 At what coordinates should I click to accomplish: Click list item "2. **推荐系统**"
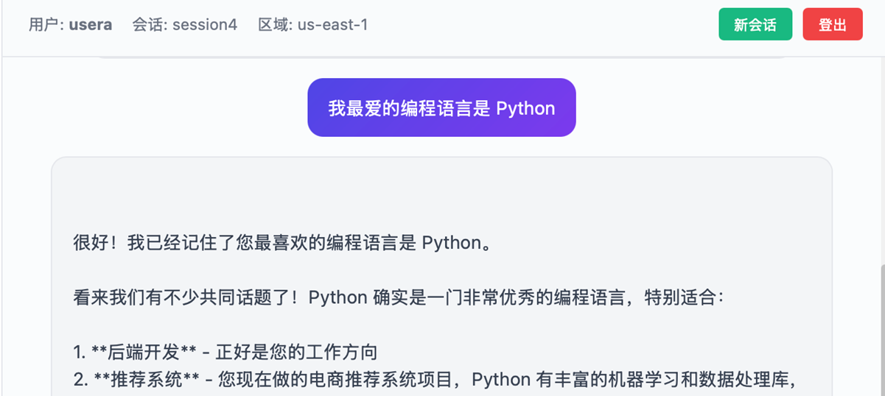pos(137,380)
